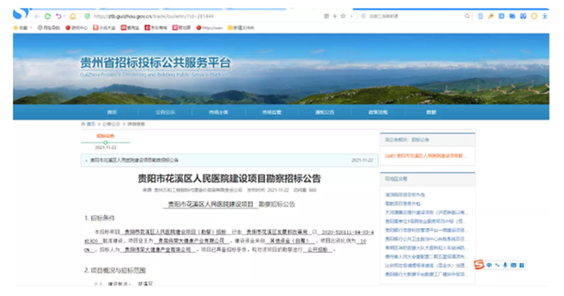The width and height of the screenshot is (564, 296).
Task: Open the 贵阳银行信息科技管理平台 sidebar link
Action: coord(427,230)
